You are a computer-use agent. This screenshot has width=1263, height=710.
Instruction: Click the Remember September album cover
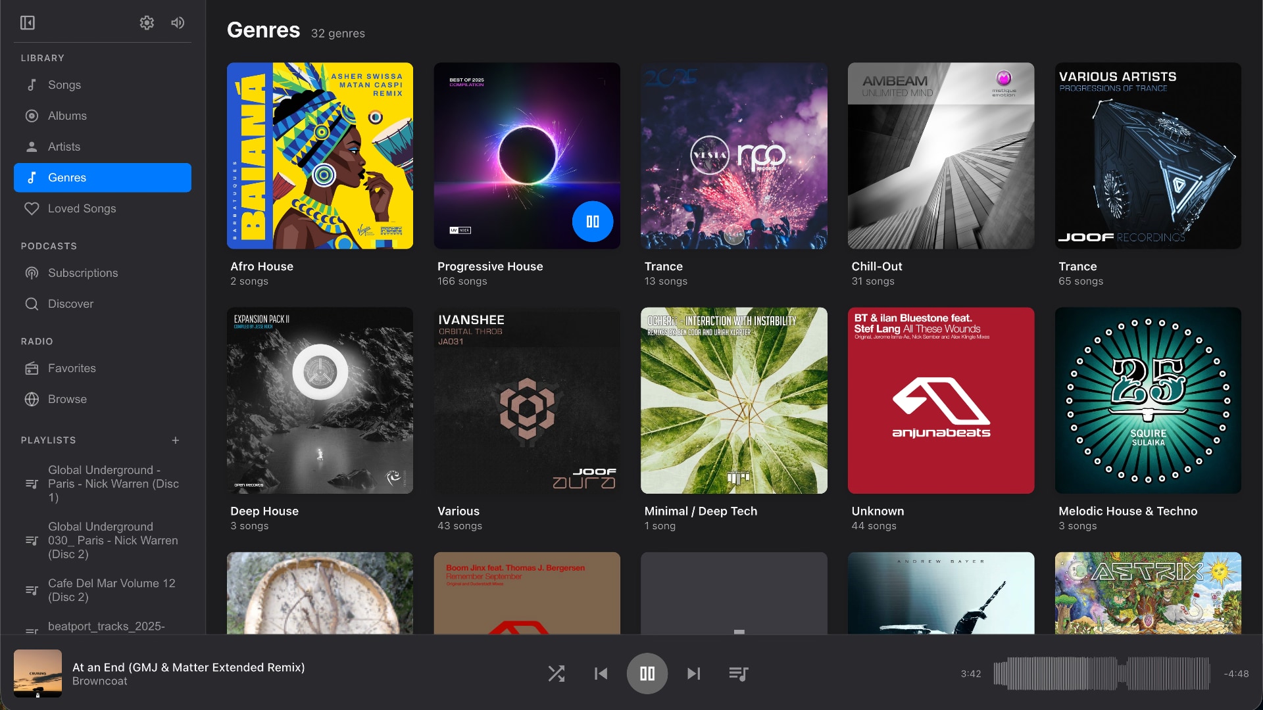(527, 593)
